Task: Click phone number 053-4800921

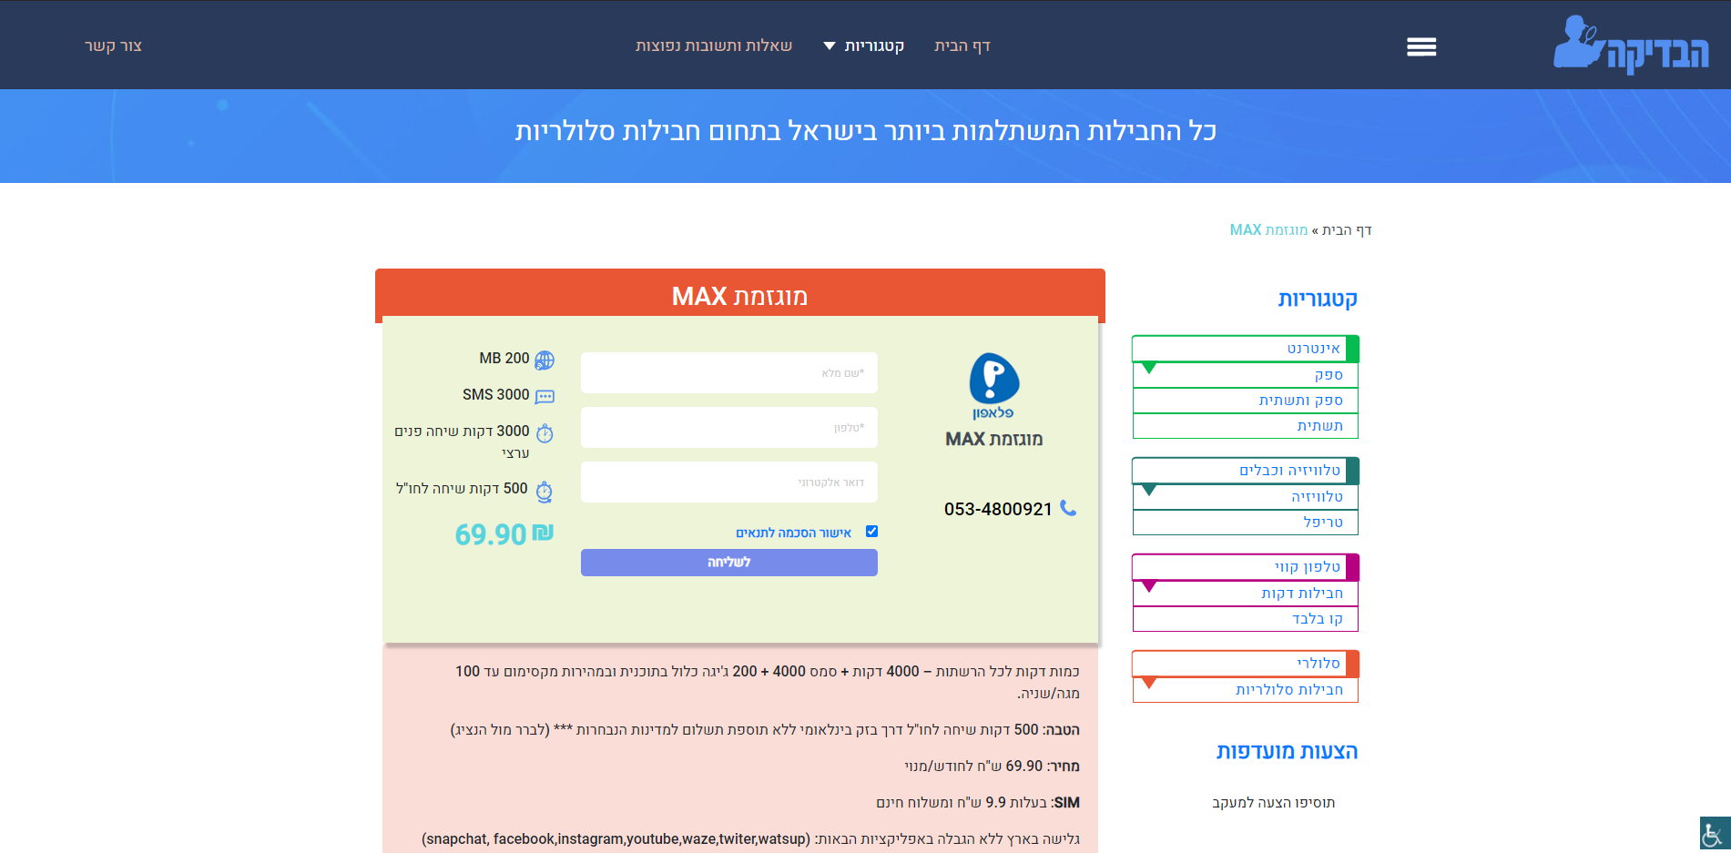Action: click(998, 509)
